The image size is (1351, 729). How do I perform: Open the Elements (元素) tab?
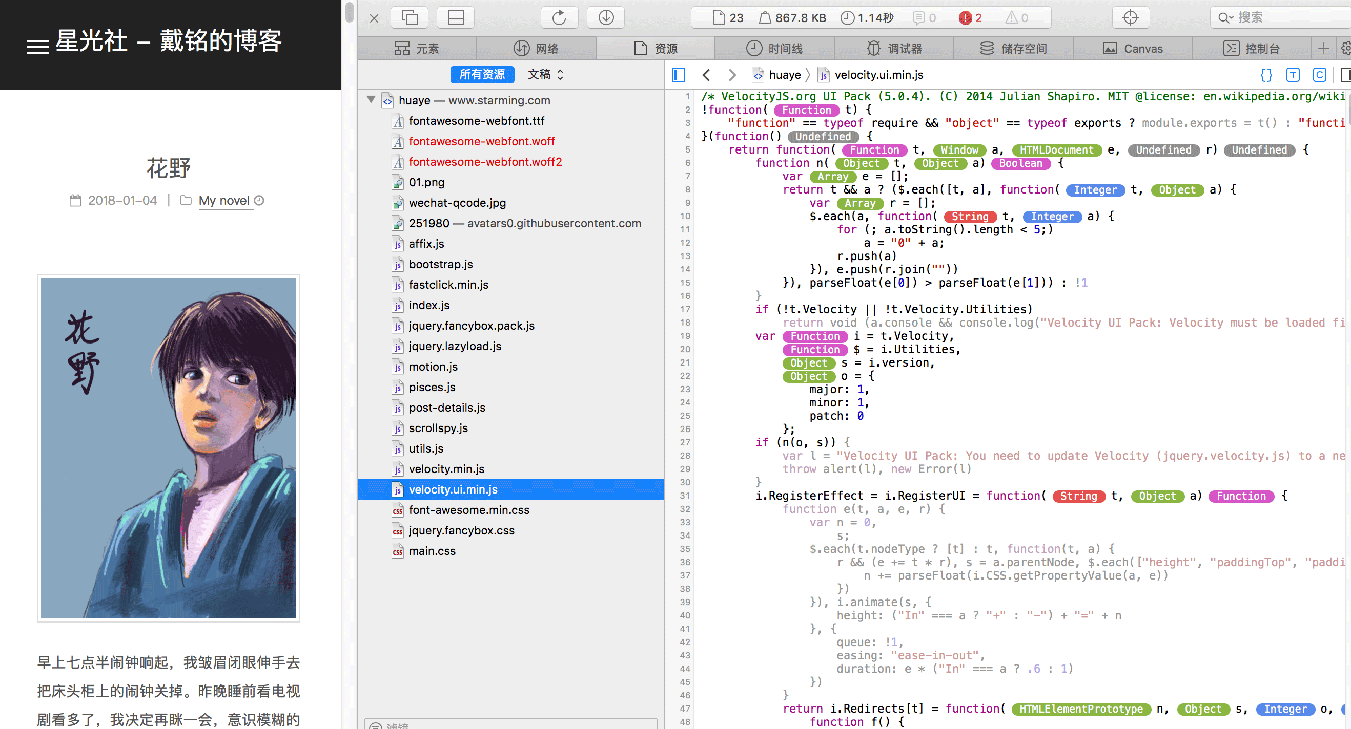[417, 49]
